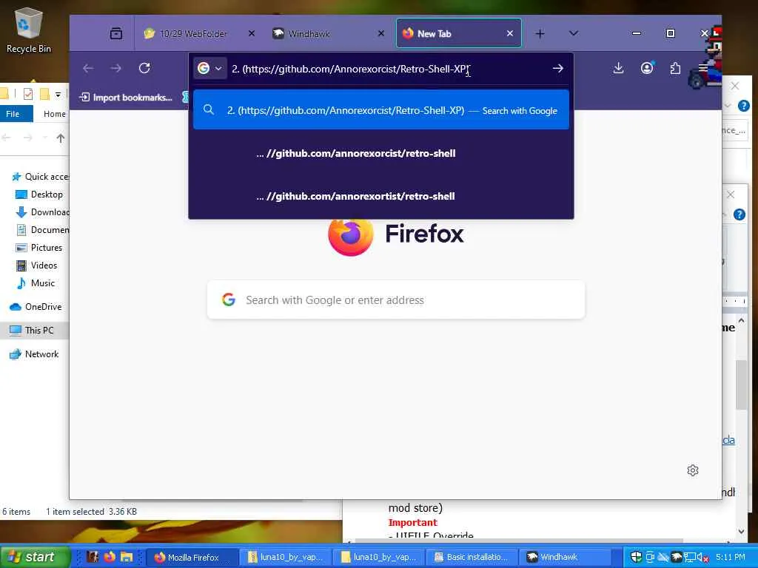The width and height of the screenshot is (758, 568).
Task: Close the Windhawk browser tab
Action: point(381,33)
